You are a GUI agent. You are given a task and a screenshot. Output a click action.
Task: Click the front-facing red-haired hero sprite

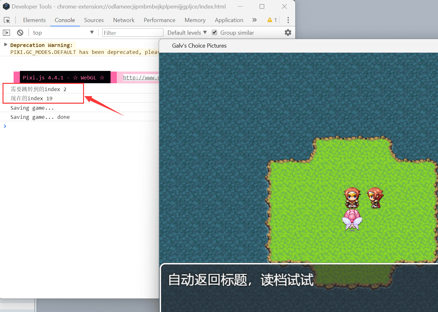tap(352, 198)
